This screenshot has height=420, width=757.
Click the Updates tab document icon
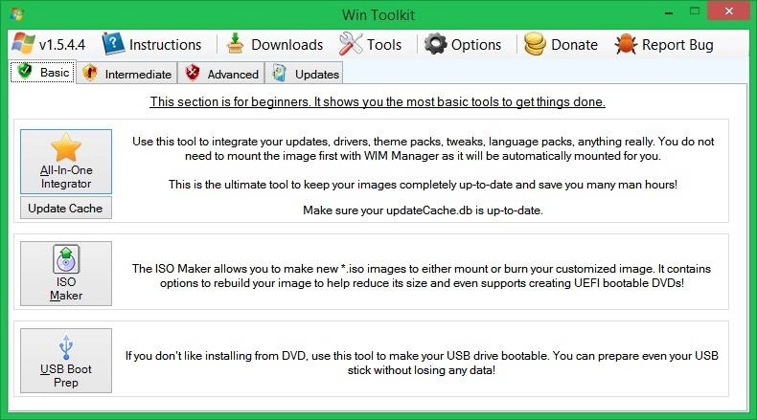(x=279, y=73)
